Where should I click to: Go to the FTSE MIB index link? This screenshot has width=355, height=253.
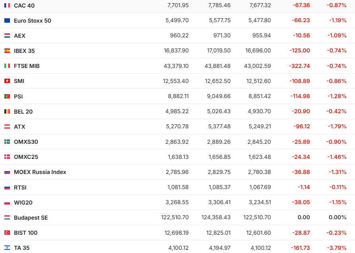[27, 66]
